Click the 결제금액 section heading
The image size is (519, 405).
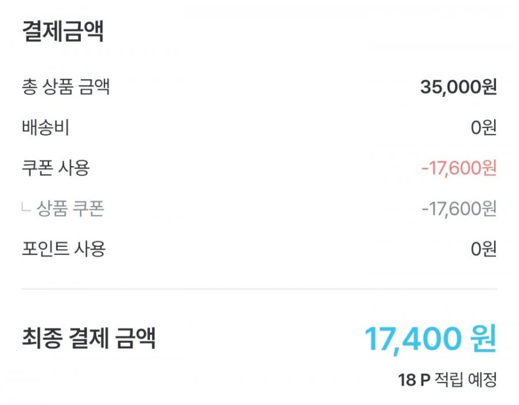(x=63, y=32)
